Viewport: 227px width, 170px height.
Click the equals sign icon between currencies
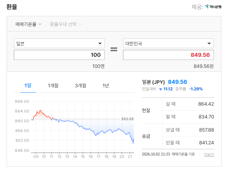pyautogui.click(x=114, y=49)
